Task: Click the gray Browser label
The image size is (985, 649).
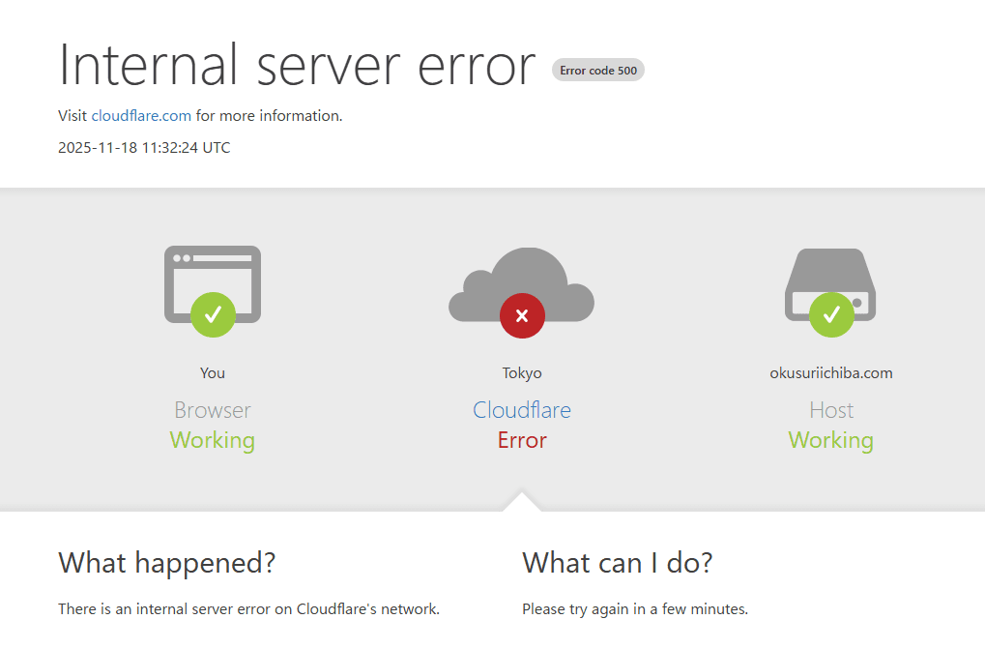Action: click(x=213, y=410)
